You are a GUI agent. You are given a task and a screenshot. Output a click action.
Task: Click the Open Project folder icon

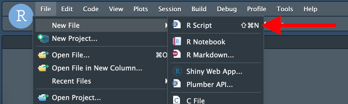(43, 98)
